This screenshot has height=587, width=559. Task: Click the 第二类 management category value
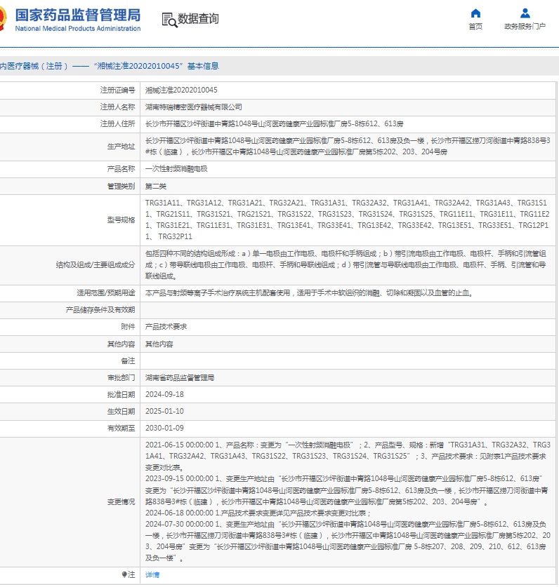tap(156, 186)
